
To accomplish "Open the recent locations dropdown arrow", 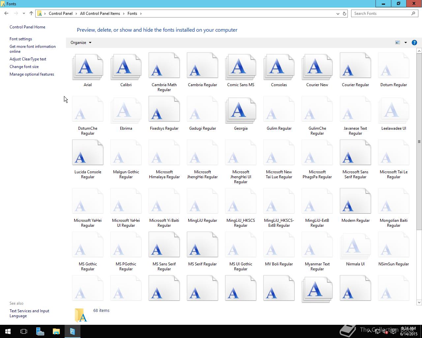I will [x=24, y=14].
